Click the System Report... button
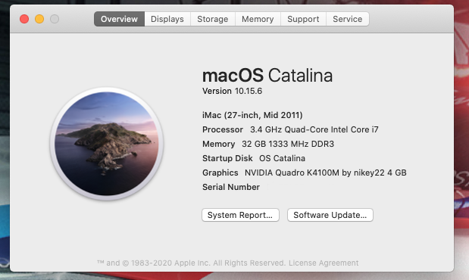The image size is (469, 280). pos(240,215)
